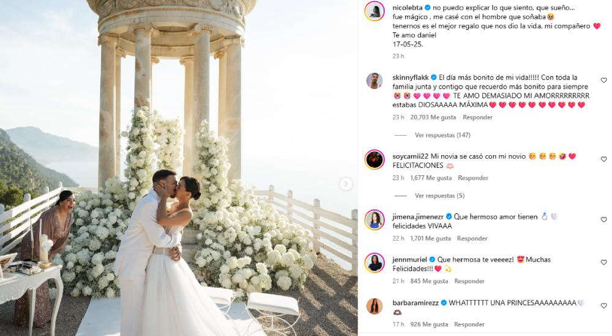View 20,703 Me gusta likes list
This screenshot has height=336, width=612.
tap(433, 117)
